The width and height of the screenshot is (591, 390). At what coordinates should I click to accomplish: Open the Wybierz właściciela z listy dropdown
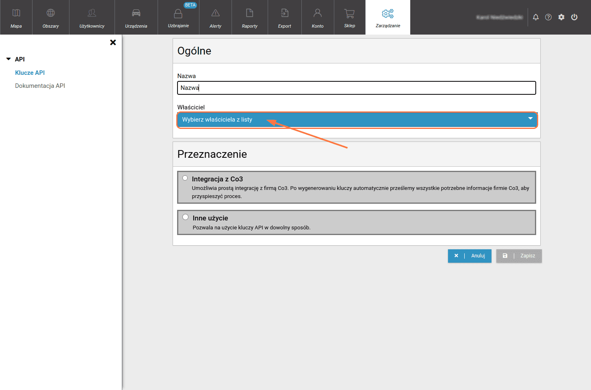pyautogui.click(x=357, y=120)
